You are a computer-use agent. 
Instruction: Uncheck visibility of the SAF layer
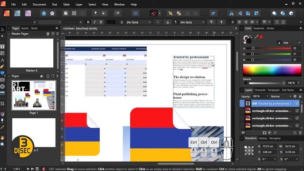pyautogui.click(x=297, y=104)
